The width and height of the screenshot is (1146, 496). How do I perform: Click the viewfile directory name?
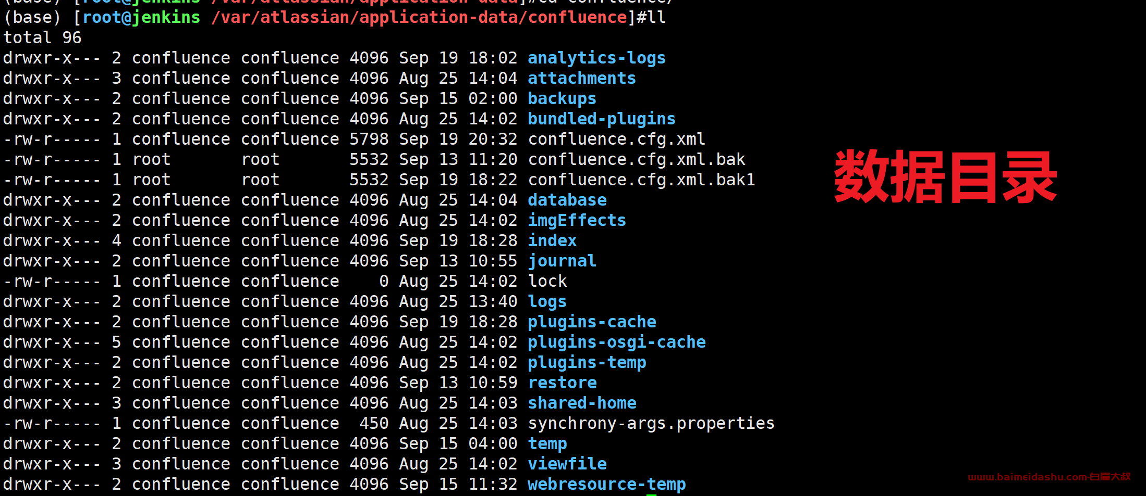[x=567, y=464]
